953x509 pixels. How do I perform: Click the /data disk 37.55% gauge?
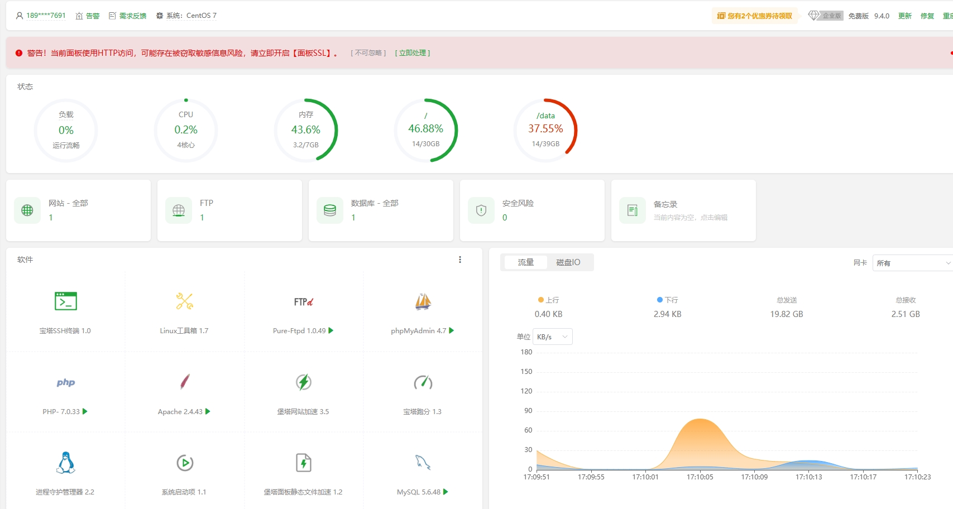[x=545, y=131]
